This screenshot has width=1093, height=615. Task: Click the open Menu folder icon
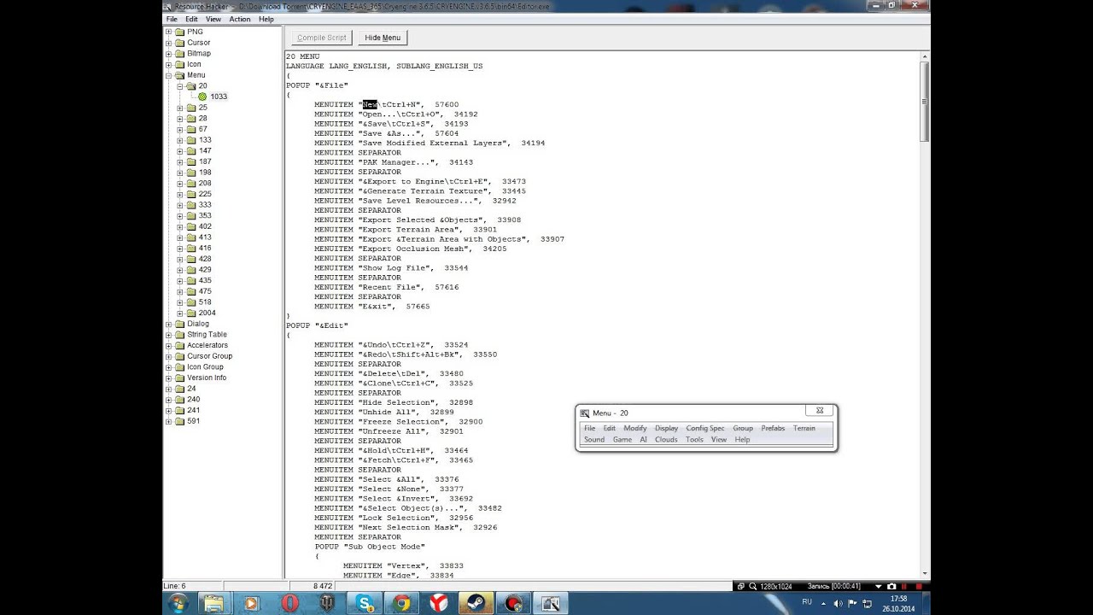click(x=179, y=75)
